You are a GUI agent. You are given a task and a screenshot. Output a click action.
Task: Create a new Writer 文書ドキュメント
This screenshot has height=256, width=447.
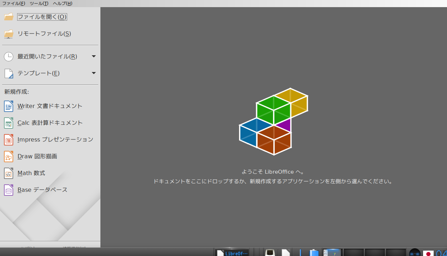(x=50, y=106)
